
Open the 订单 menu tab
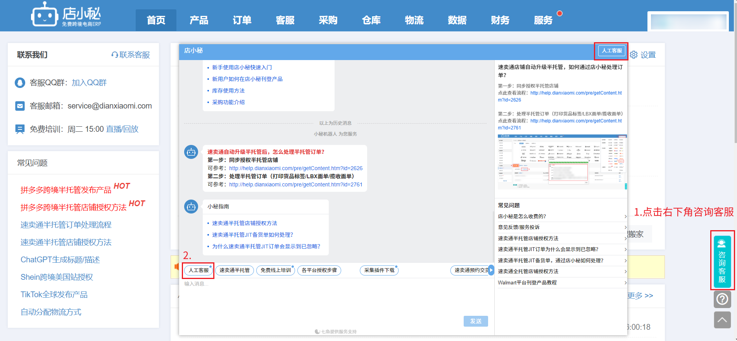click(242, 20)
